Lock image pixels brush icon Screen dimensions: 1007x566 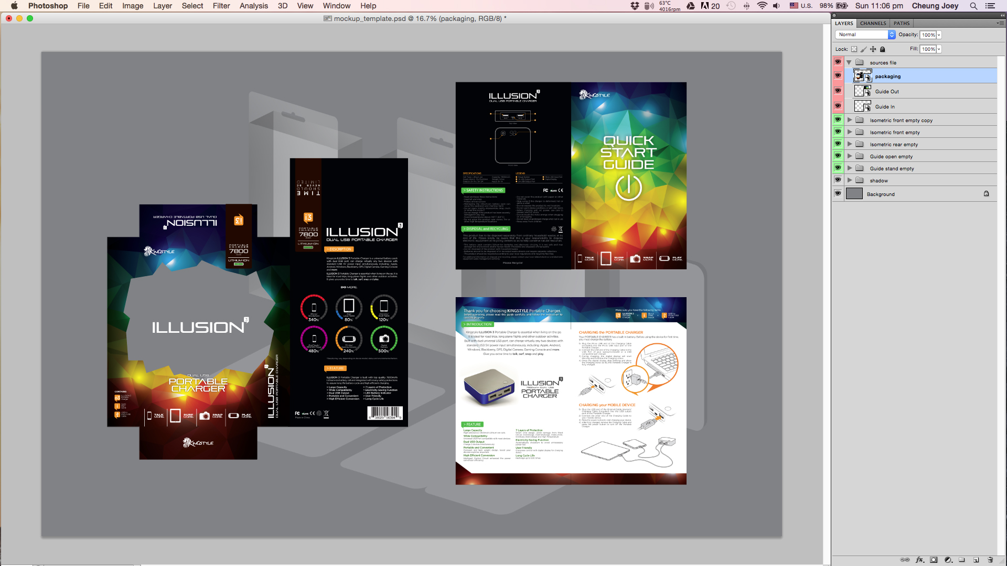[x=863, y=49]
